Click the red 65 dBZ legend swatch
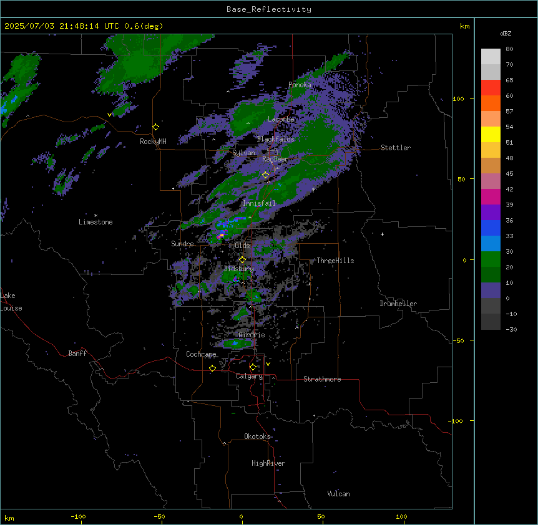This screenshot has height=525, width=538. (491, 88)
